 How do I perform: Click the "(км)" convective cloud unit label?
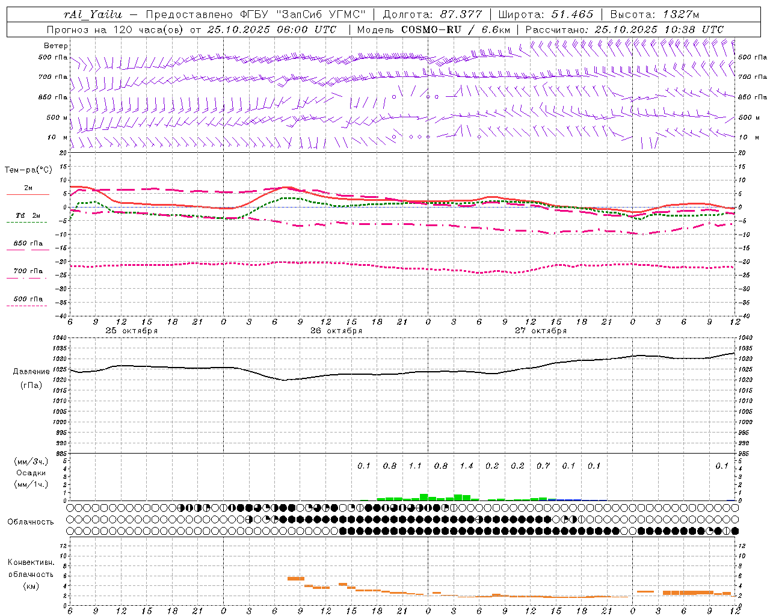click(31, 586)
